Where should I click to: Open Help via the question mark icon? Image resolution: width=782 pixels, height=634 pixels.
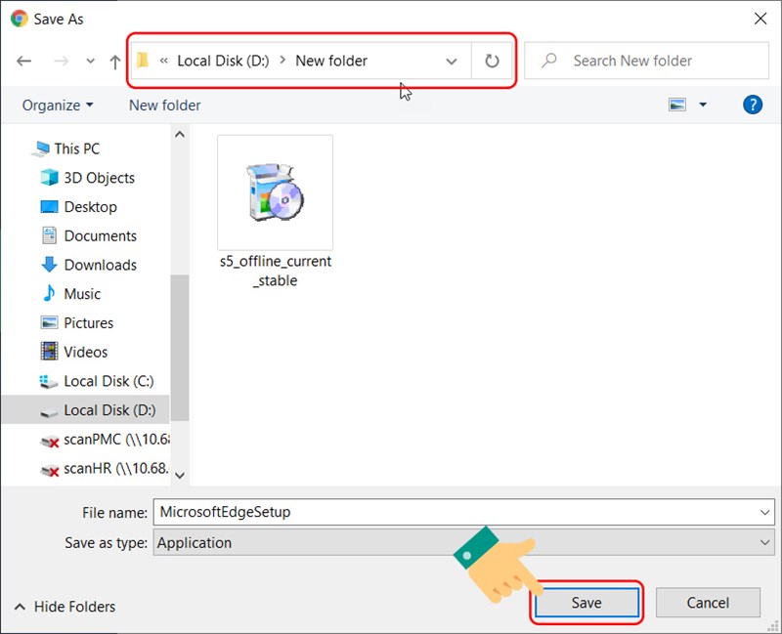[752, 105]
